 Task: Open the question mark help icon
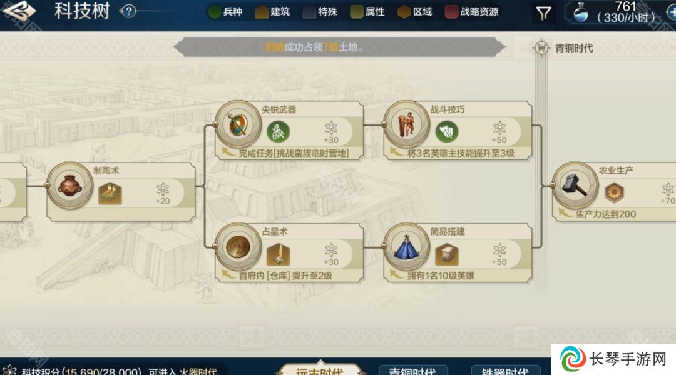coord(128,11)
